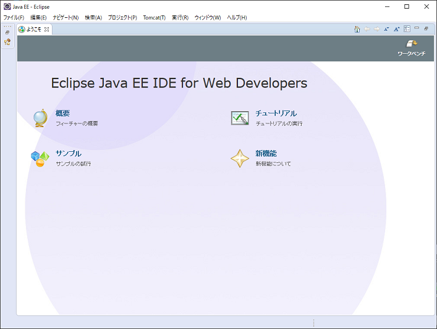The image size is (437, 329).
Task: Click the Samples colored shapes icon
Action: click(40, 159)
